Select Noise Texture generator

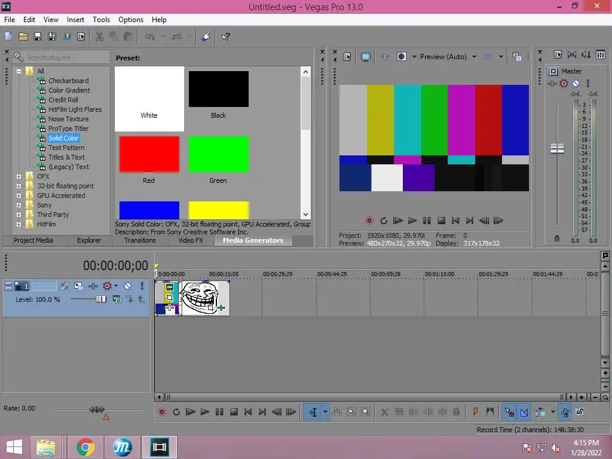coord(68,119)
